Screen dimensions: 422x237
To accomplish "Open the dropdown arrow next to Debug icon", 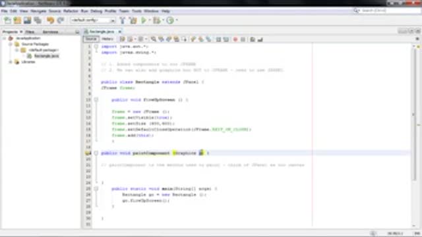I will pyautogui.click(x=163, y=20).
